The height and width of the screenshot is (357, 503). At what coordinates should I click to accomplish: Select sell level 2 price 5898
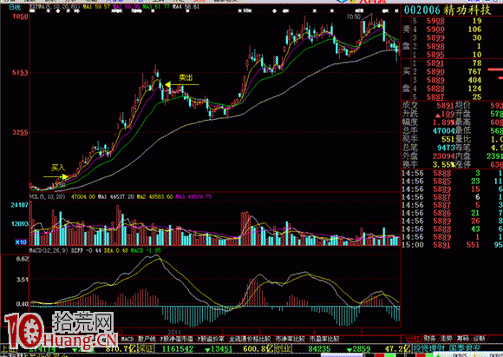tap(435, 46)
